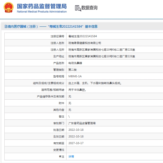Click the bullet icon beside 注 label

click(60, 156)
